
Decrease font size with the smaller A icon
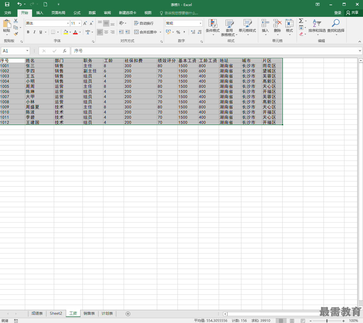point(91,23)
